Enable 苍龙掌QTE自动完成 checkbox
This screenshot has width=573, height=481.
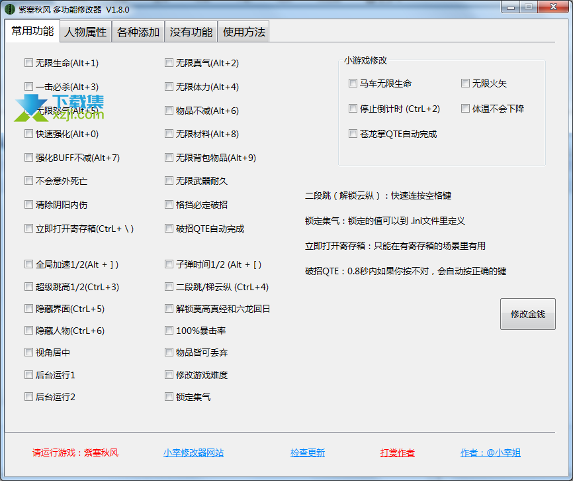(x=353, y=134)
